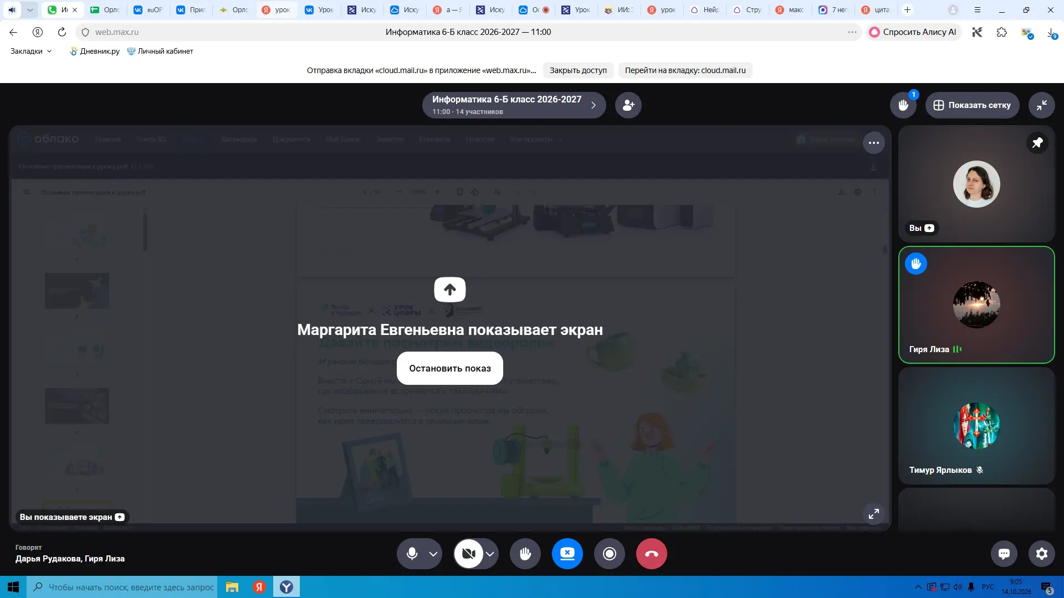Switch to the цита browser tab
1064x598 pixels.
tap(877, 9)
